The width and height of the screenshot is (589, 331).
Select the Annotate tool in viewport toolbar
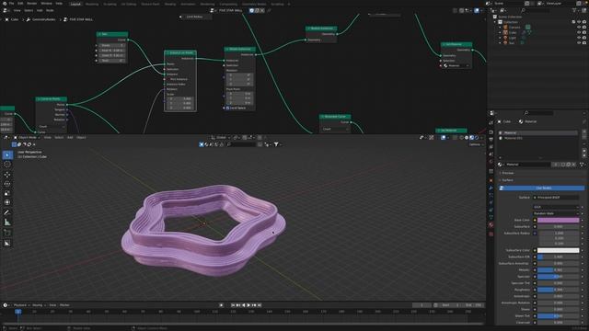pos(7,212)
